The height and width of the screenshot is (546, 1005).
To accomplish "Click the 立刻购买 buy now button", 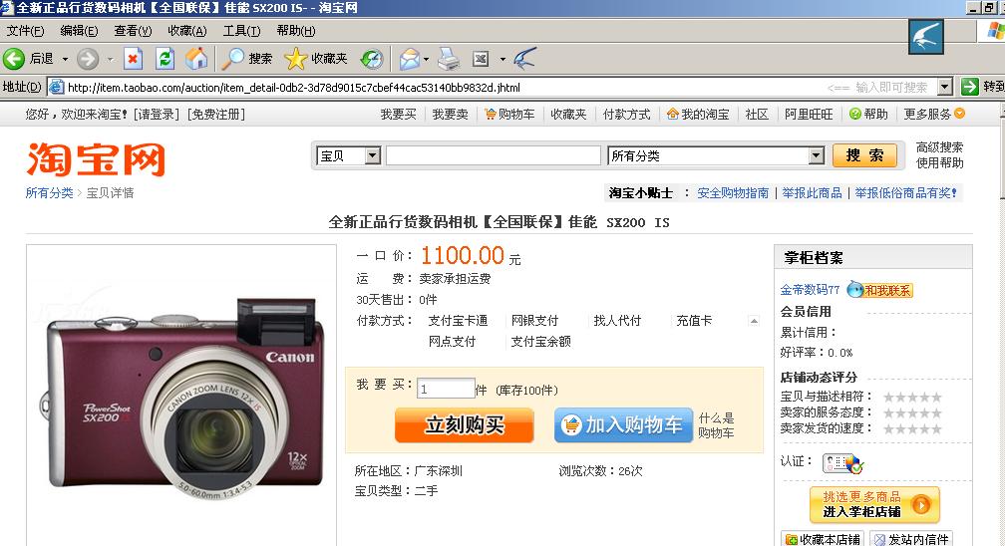I will pos(464,424).
